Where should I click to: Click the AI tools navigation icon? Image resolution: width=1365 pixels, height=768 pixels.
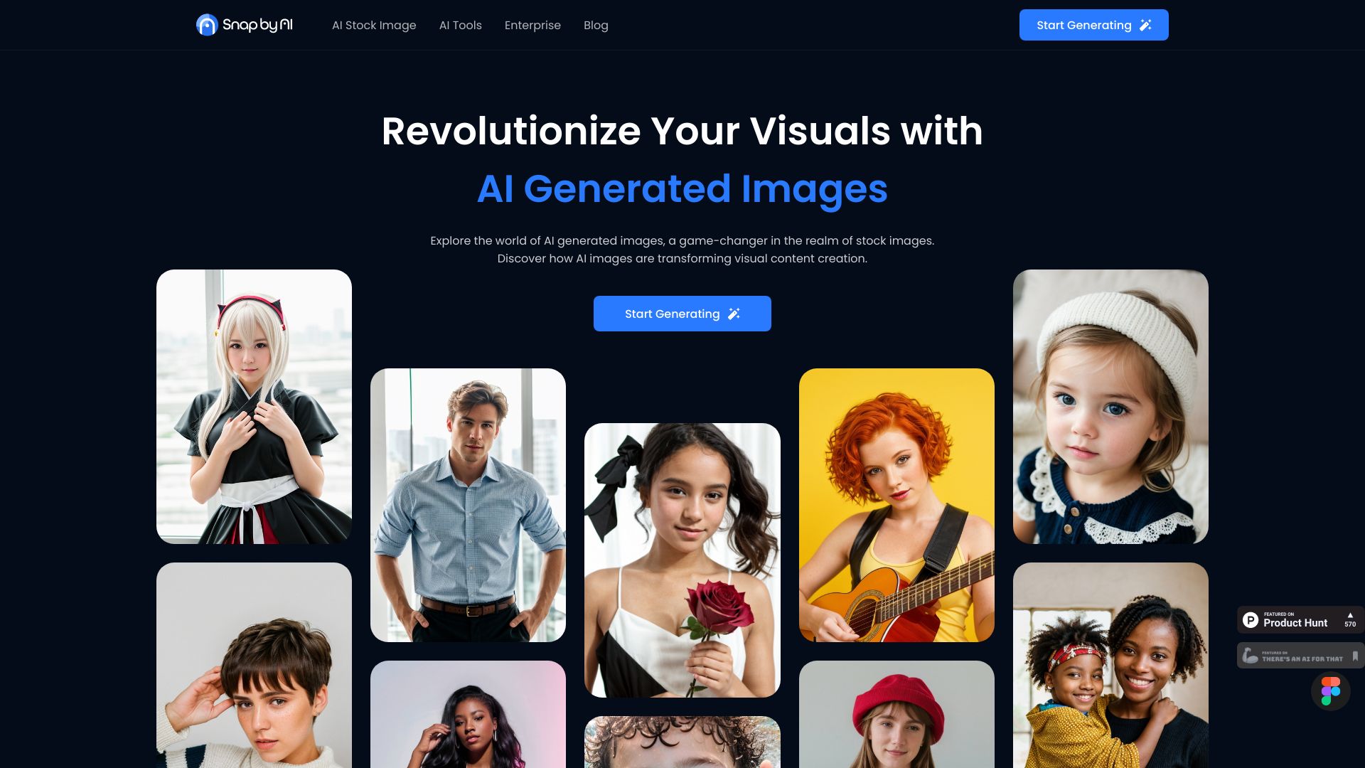pyautogui.click(x=460, y=26)
